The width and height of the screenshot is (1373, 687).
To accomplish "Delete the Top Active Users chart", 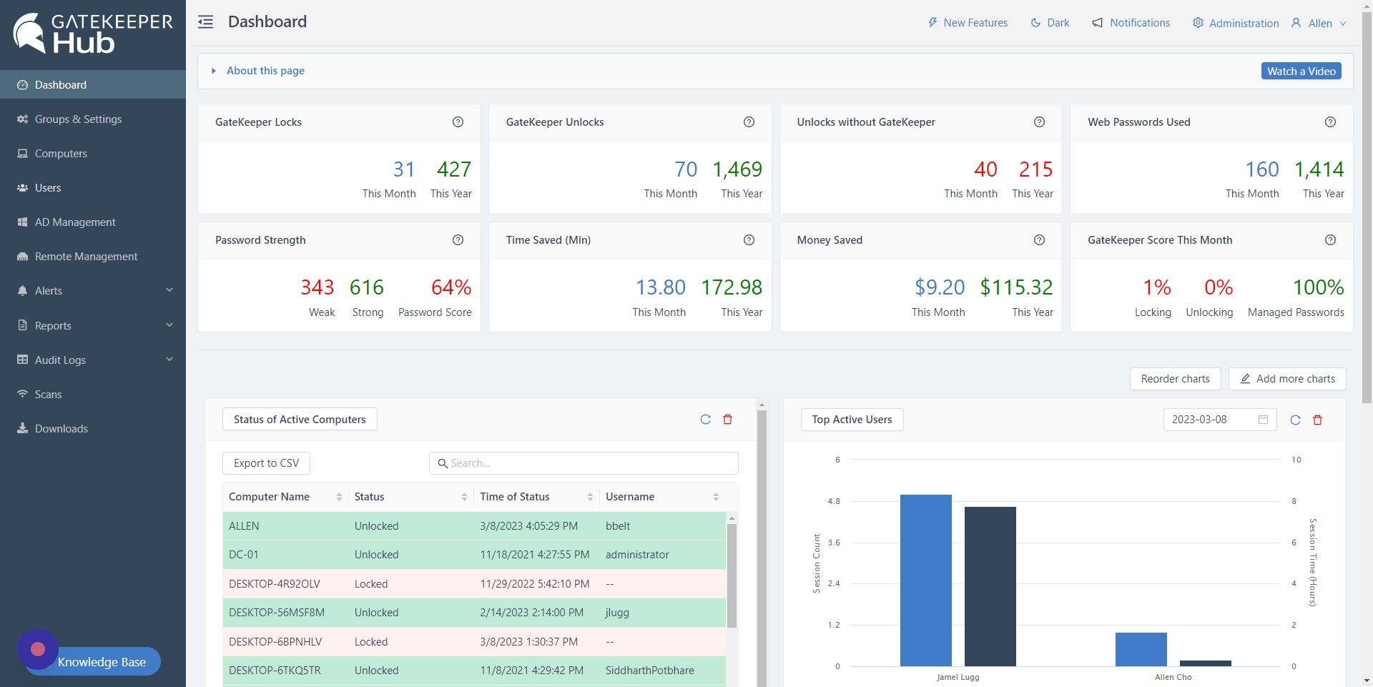I will click(1317, 420).
